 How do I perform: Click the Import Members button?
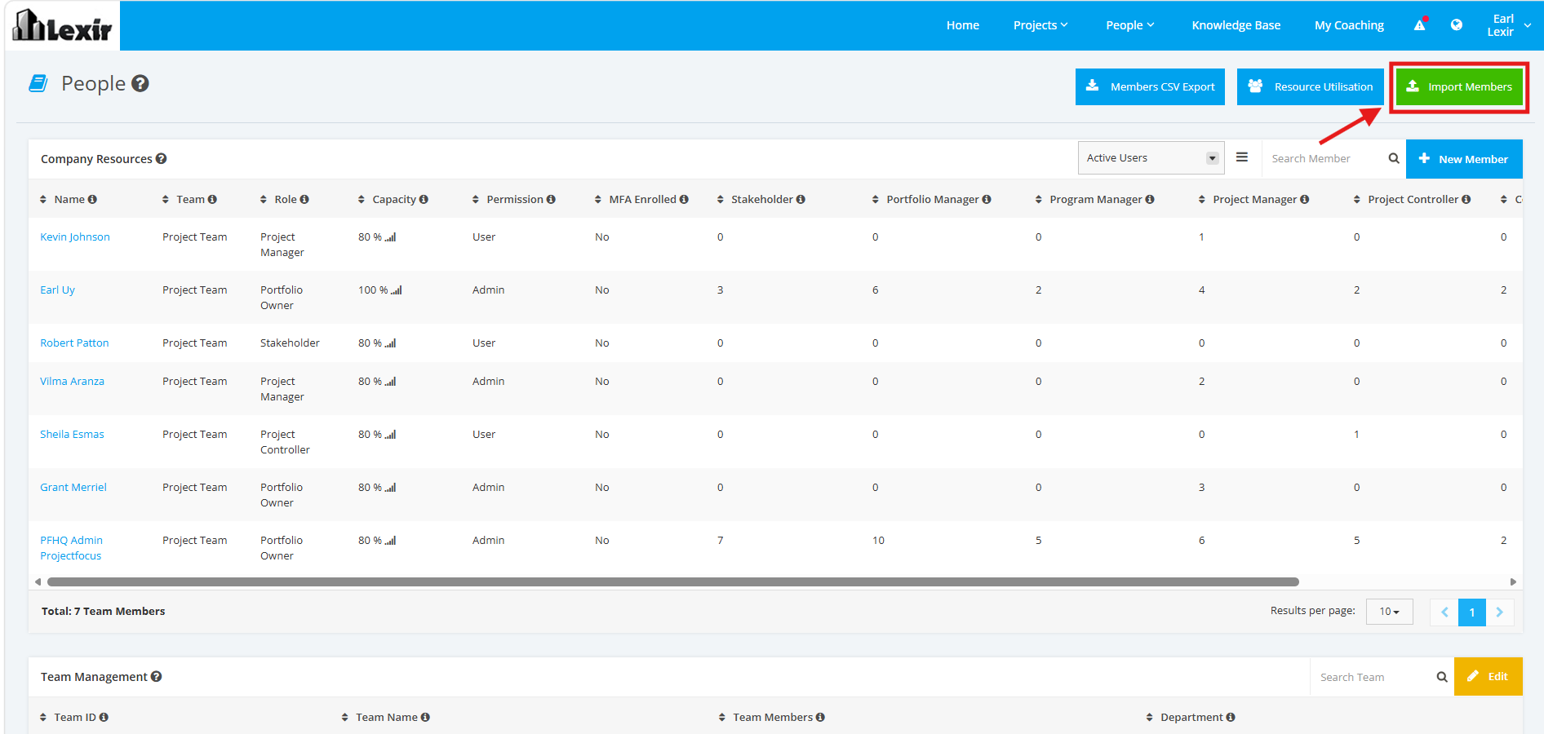coord(1459,86)
